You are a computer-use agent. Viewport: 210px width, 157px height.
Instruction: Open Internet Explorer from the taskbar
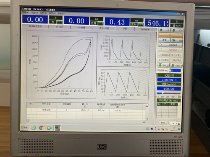[x=34, y=128]
